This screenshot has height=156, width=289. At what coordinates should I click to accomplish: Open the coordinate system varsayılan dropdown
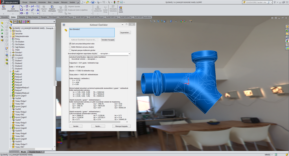[x=114, y=53]
